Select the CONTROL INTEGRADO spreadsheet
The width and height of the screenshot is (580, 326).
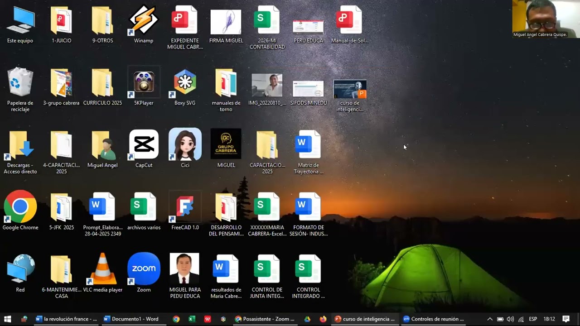click(309, 276)
